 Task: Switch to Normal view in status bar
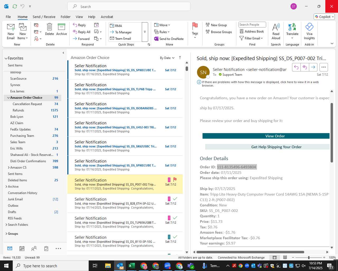[x=275, y=258]
